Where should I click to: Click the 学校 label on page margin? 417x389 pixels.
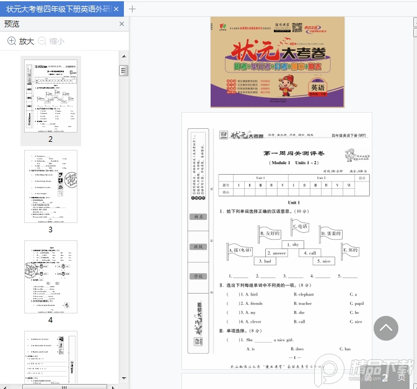(198, 276)
